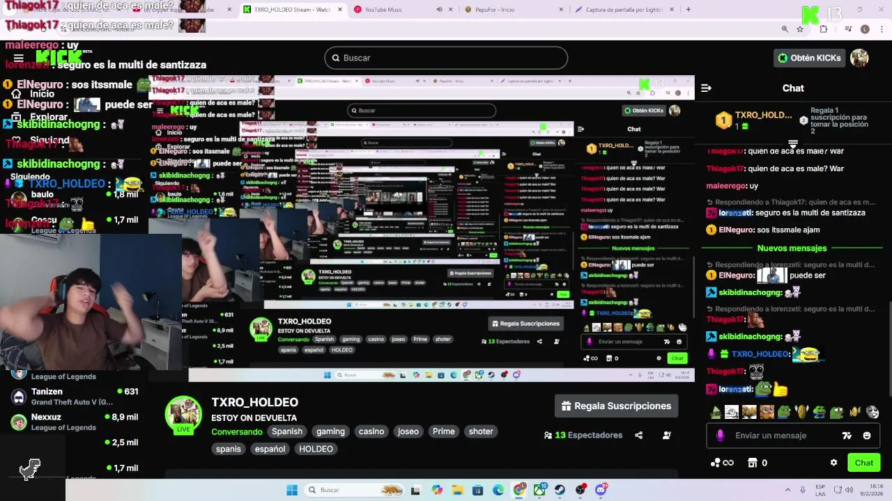This screenshot has height=501, width=892.
Task: Select the wizard-hat frog quick emote
Action: (x=715, y=413)
